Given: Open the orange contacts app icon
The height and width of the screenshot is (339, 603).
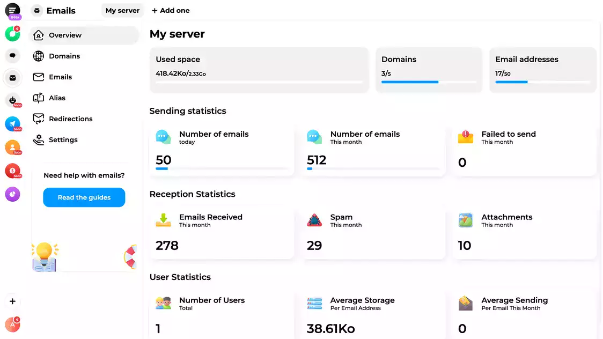Looking at the screenshot, I should [x=12, y=148].
